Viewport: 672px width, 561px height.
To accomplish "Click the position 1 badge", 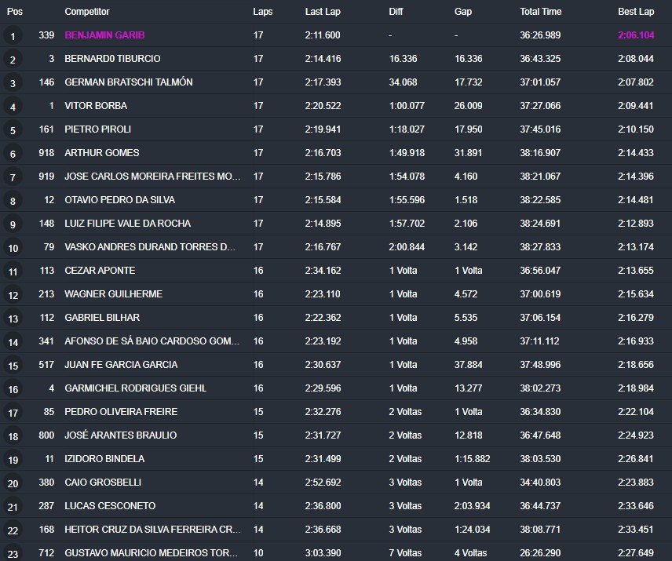I will (x=13, y=36).
